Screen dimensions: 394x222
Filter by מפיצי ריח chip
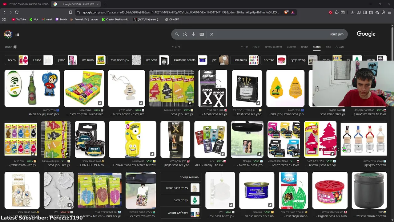click(156, 60)
